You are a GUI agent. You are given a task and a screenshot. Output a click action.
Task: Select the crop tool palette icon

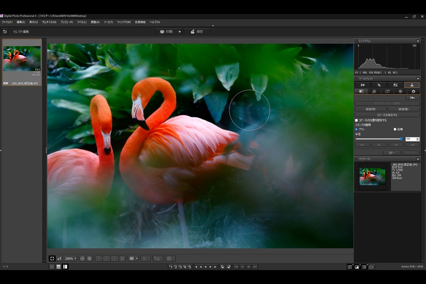pyautogui.click(x=379, y=85)
